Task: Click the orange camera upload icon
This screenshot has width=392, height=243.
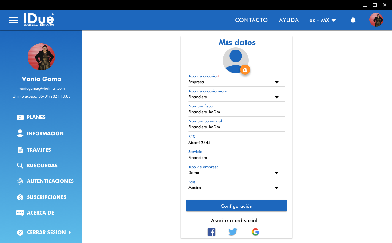Action: point(245,70)
